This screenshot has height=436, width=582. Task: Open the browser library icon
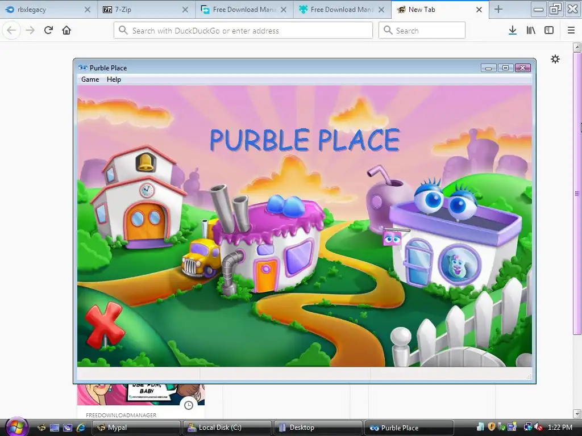click(531, 31)
